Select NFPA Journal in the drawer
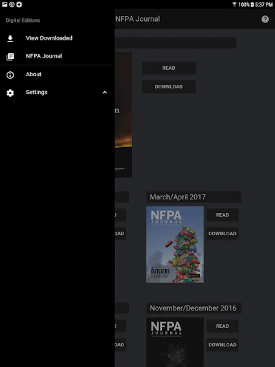Image resolution: width=275 pixels, height=367 pixels. (57, 56)
